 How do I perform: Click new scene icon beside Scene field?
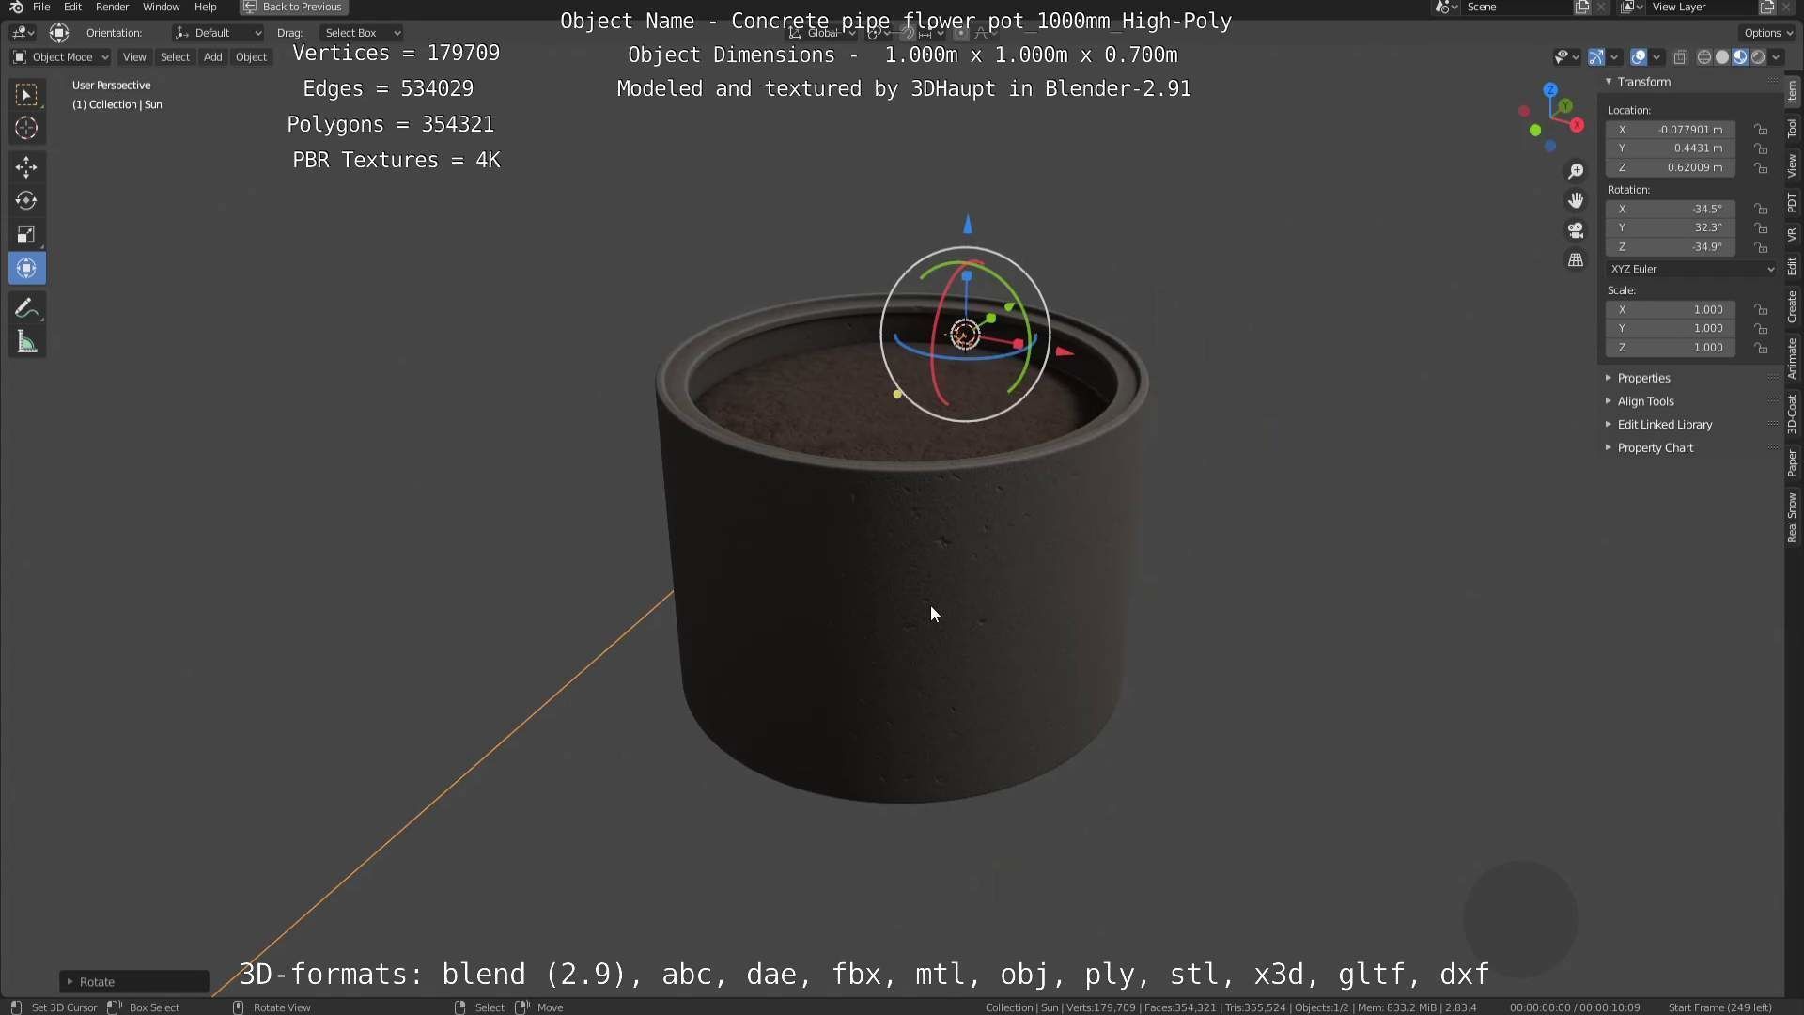1582,7
